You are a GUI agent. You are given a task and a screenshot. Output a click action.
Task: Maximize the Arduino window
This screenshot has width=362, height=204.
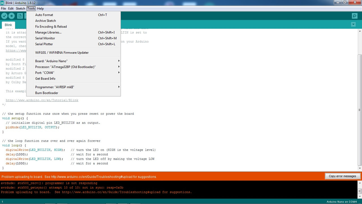[x=345, y=2]
